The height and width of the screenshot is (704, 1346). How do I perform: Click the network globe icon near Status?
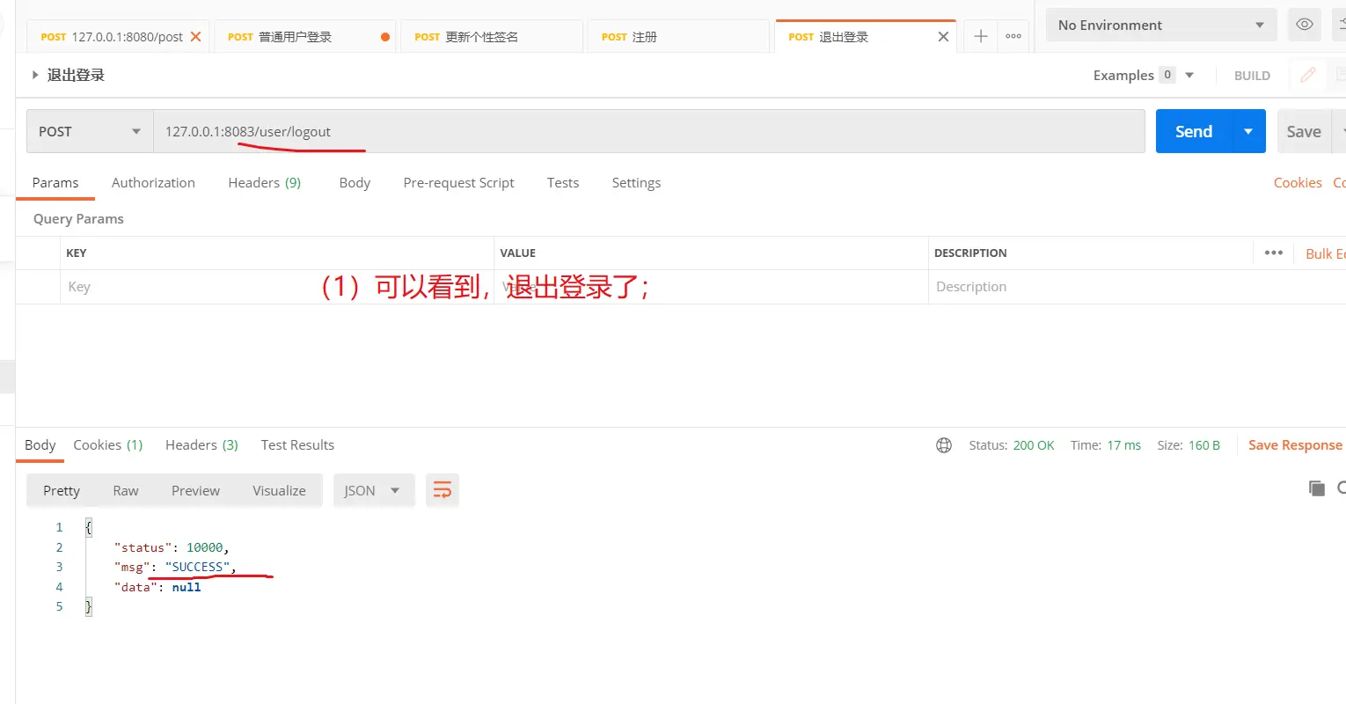pos(944,445)
